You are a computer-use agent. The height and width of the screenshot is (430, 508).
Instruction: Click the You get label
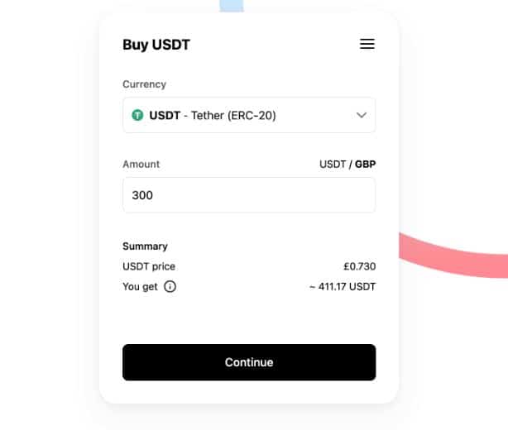[x=140, y=287]
